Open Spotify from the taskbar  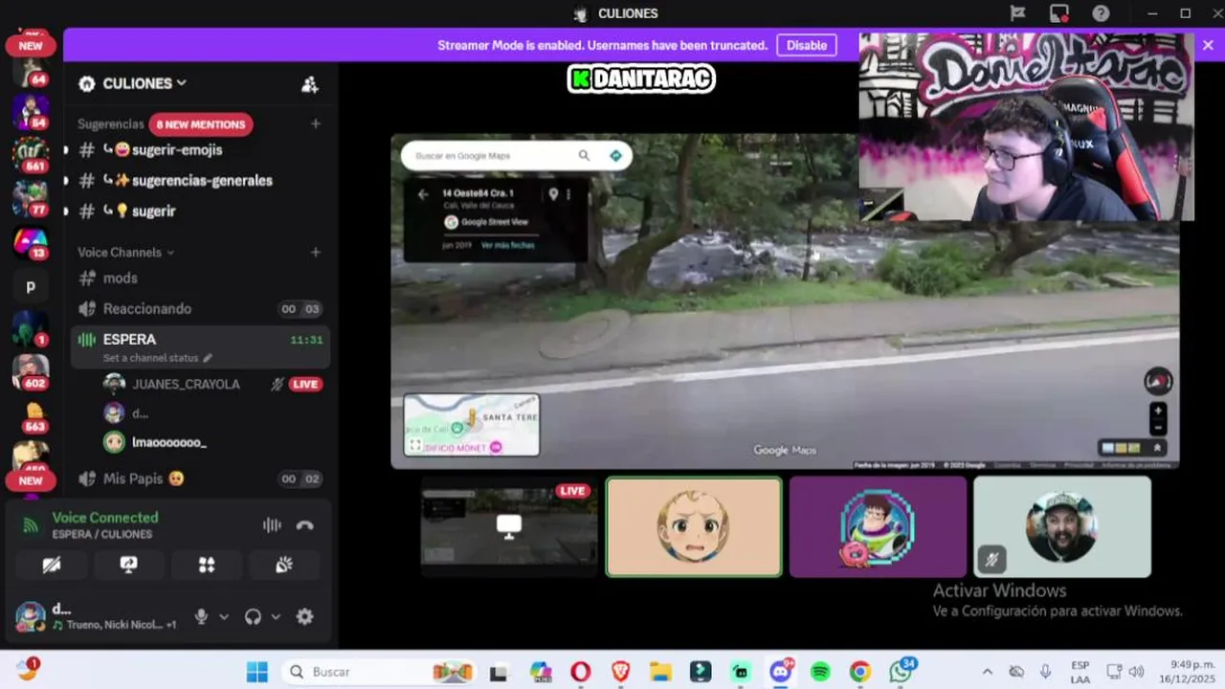(820, 672)
